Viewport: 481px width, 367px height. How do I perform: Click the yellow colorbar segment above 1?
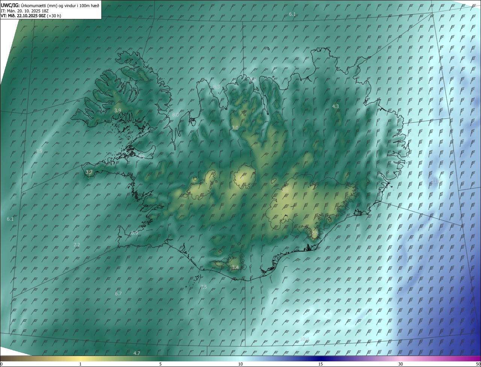(x=80, y=358)
